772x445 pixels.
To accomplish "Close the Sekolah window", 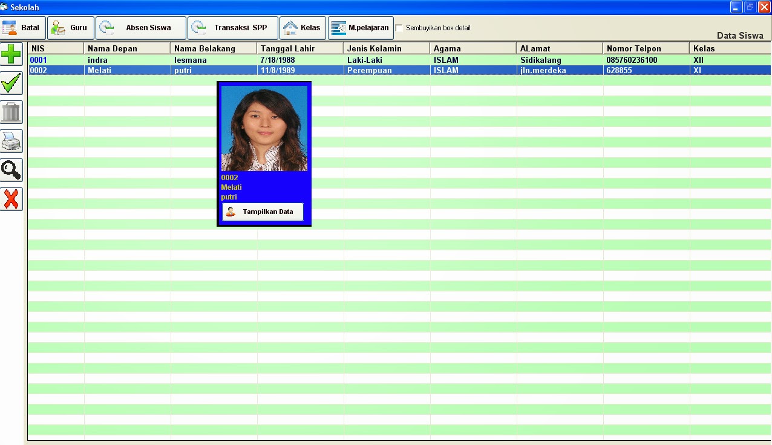I will 764,7.
